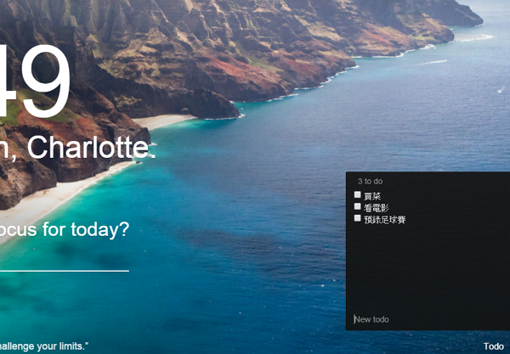
Task: Click the dark top edge of the todo panel
Action: click(x=425, y=174)
